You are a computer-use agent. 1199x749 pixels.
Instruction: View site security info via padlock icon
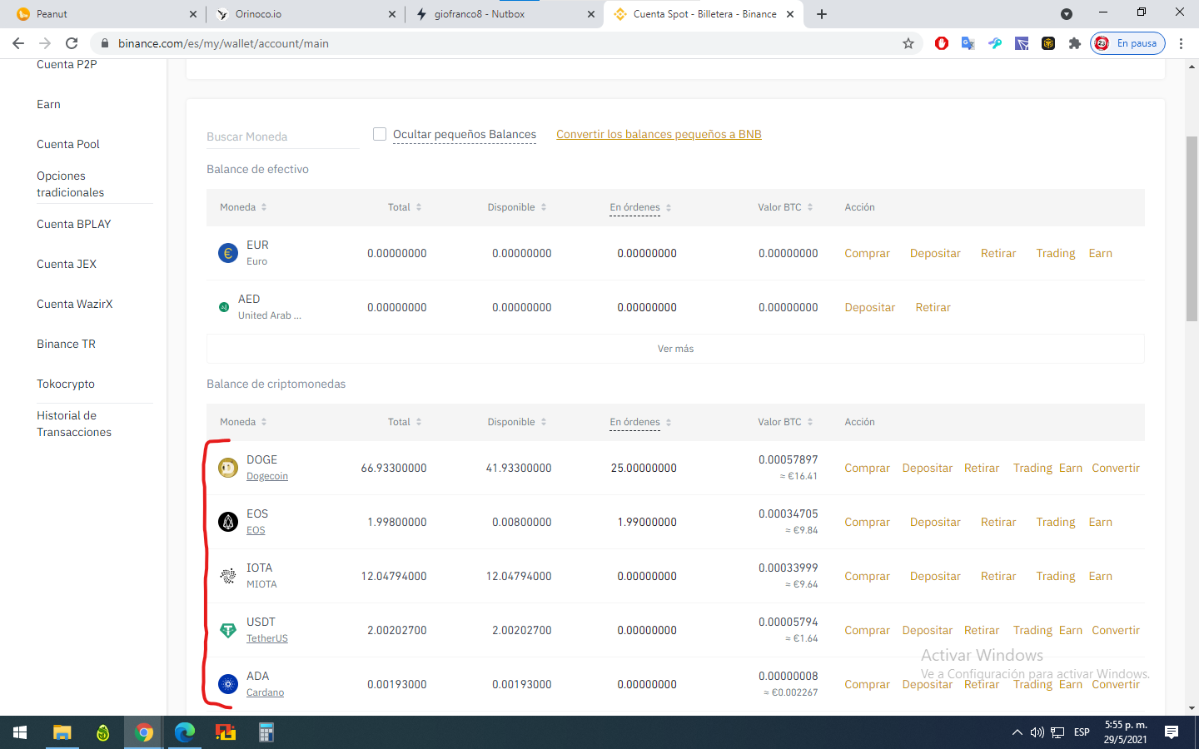[x=104, y=43]
